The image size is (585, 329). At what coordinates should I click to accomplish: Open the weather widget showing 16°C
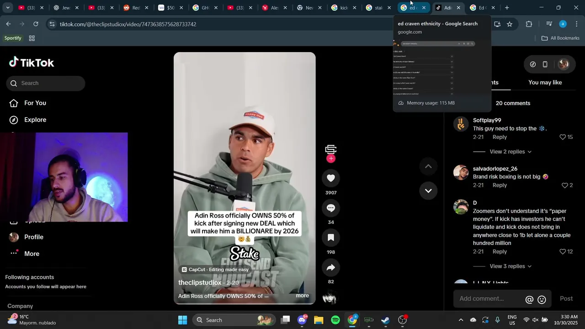pos(32,319)
